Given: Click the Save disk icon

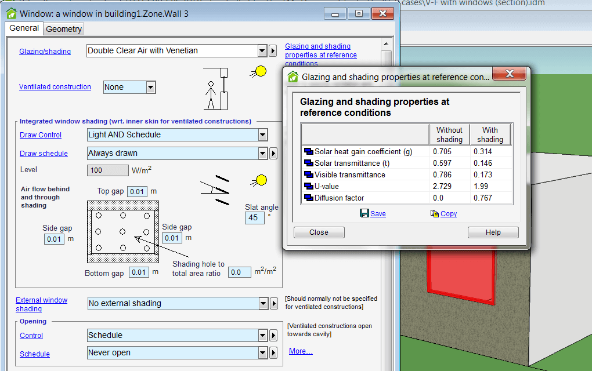Looking at the screenshot, I should (364, 213).
